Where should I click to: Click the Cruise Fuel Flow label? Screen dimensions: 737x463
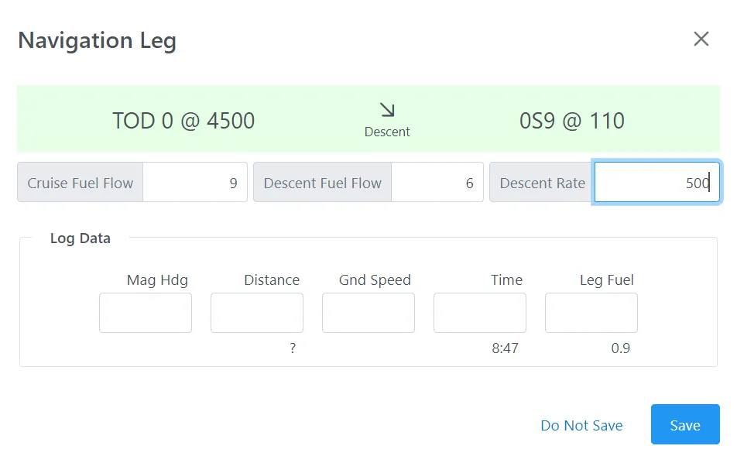click(81, 183)
